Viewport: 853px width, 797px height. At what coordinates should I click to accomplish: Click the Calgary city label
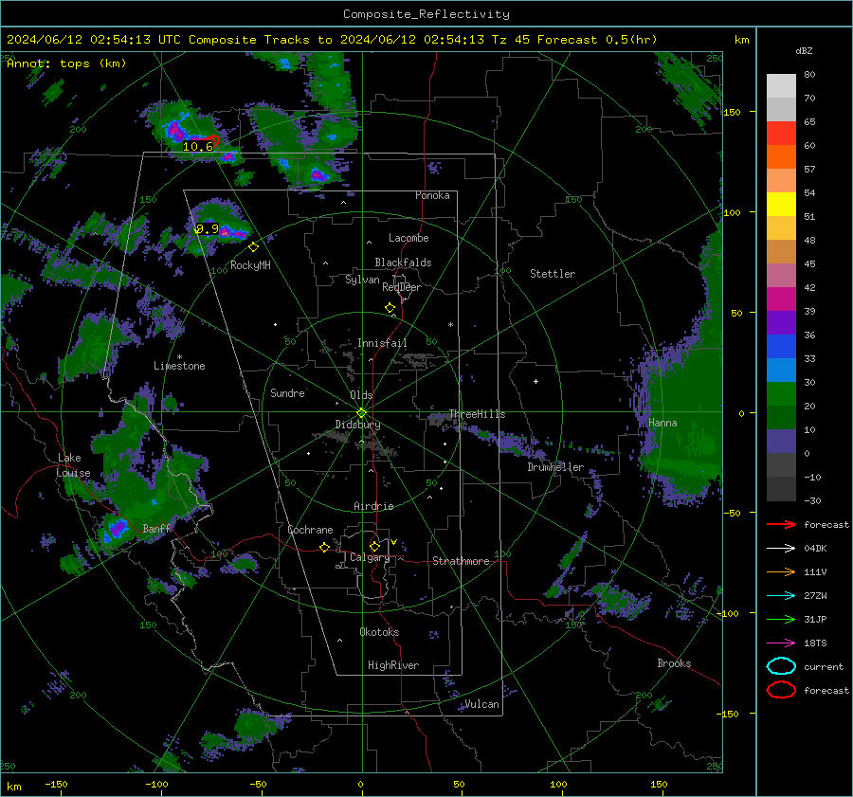(370, 557)
